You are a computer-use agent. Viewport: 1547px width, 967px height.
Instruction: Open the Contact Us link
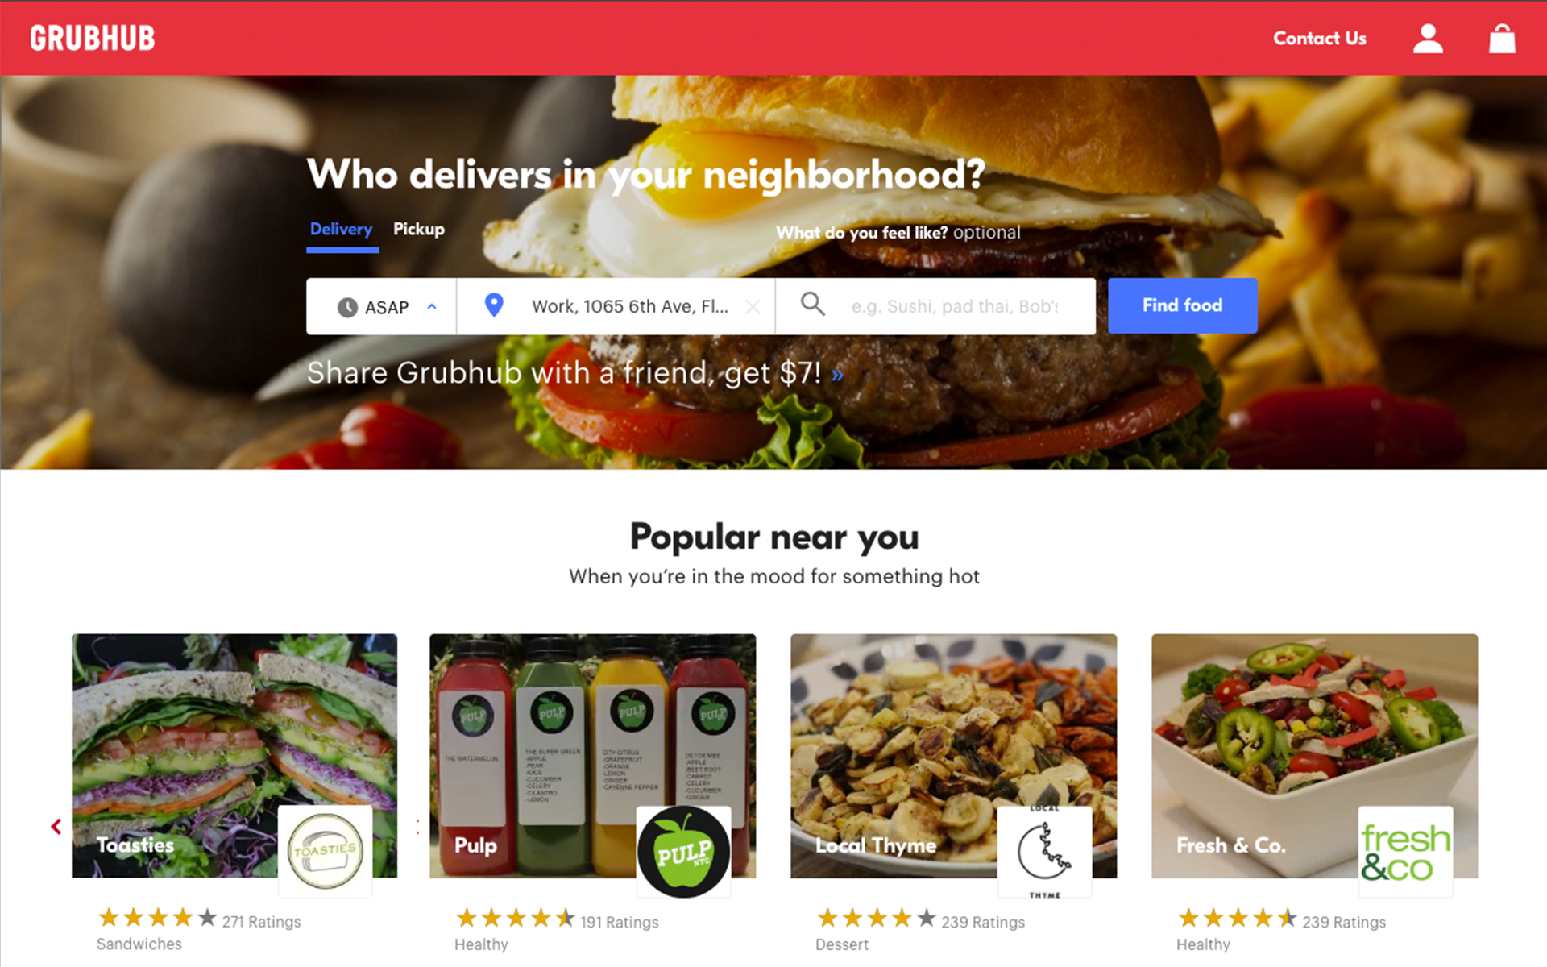[1320, 39]
